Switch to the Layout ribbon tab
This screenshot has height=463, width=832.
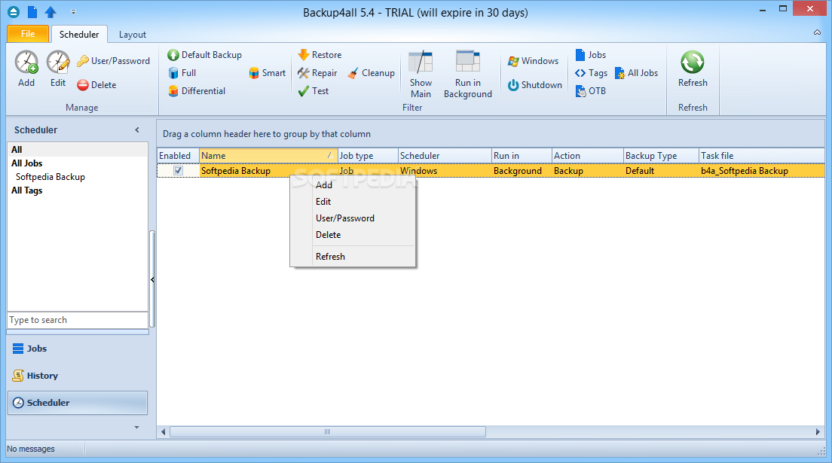[x=132, y=35]
